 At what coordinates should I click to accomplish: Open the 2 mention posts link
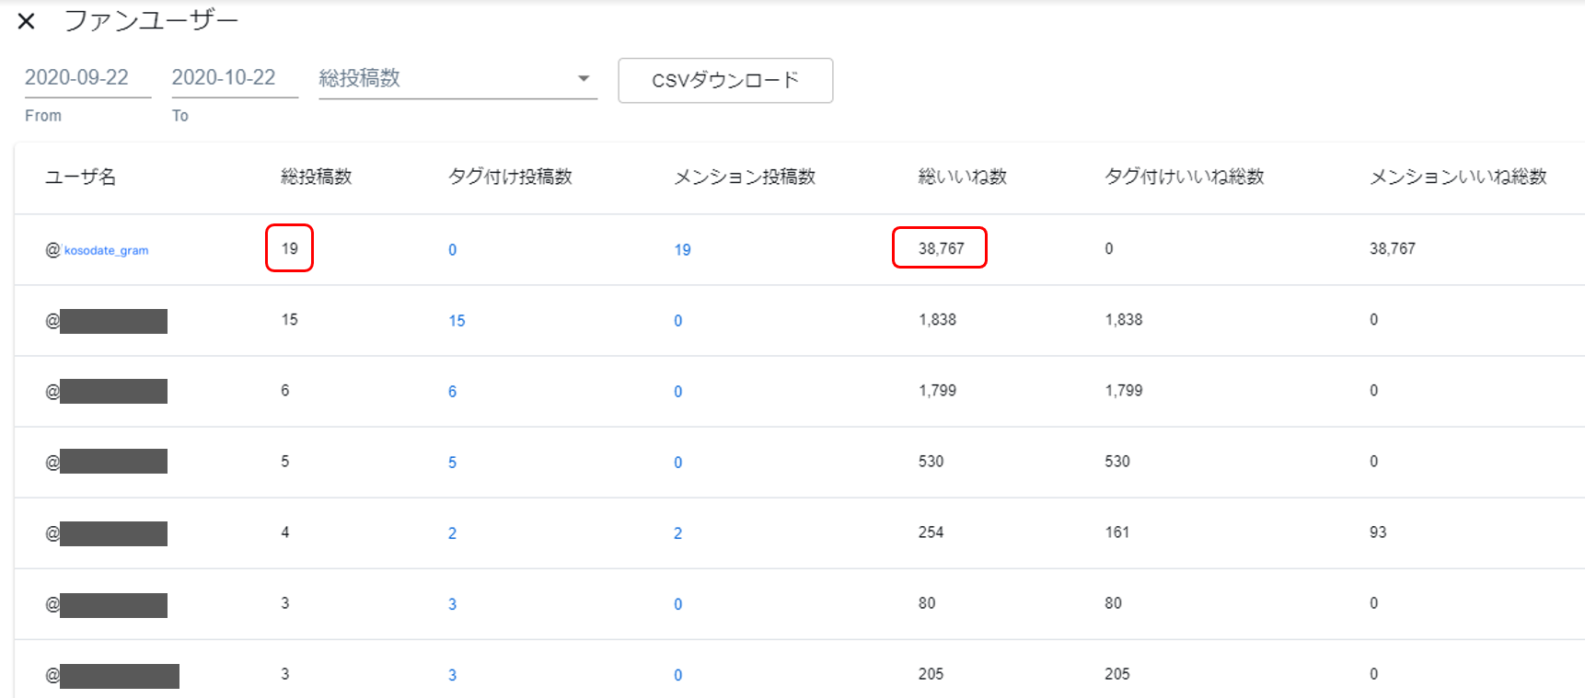point(677,533)
